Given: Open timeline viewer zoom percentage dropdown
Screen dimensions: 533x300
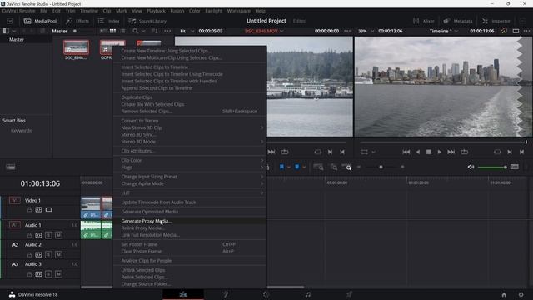Looking at the screenshot, I should 366,31.
